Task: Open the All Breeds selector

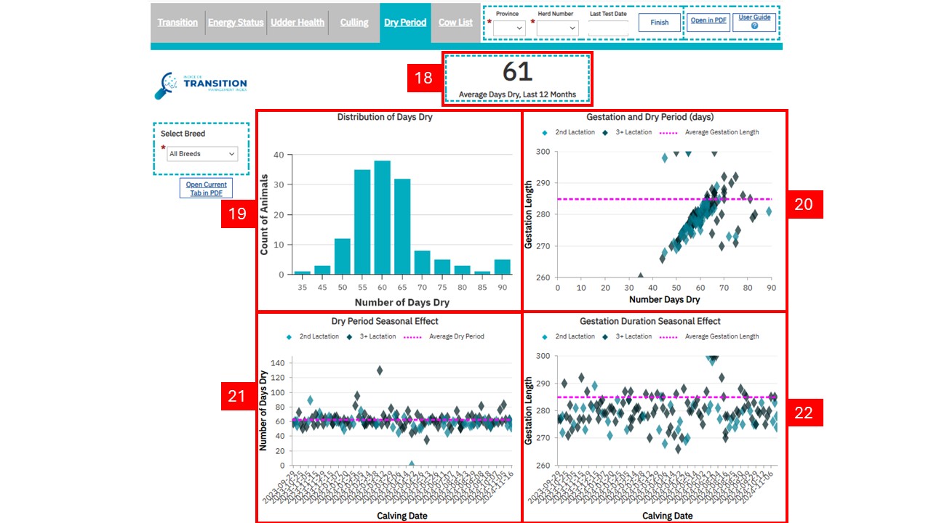Action: (201, 154)
